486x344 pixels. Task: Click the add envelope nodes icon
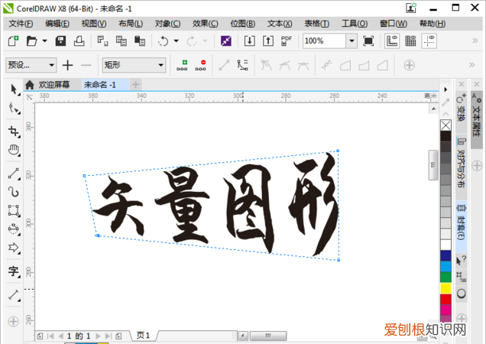click(x=182, y=65)
